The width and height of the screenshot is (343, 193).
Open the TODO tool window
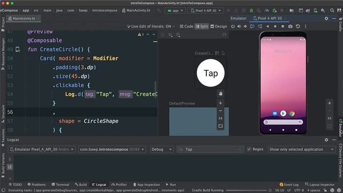[15, 184]
